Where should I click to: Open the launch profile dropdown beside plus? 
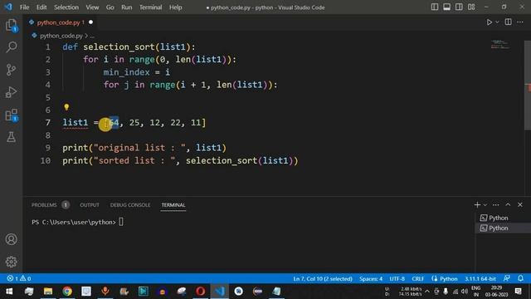[x=485, y=205]
